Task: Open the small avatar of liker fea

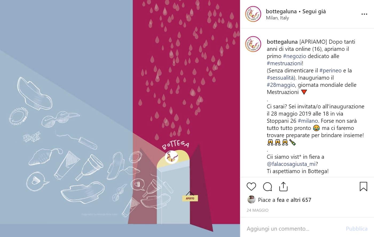Action: pyautogui.click(x=251, y=199)
